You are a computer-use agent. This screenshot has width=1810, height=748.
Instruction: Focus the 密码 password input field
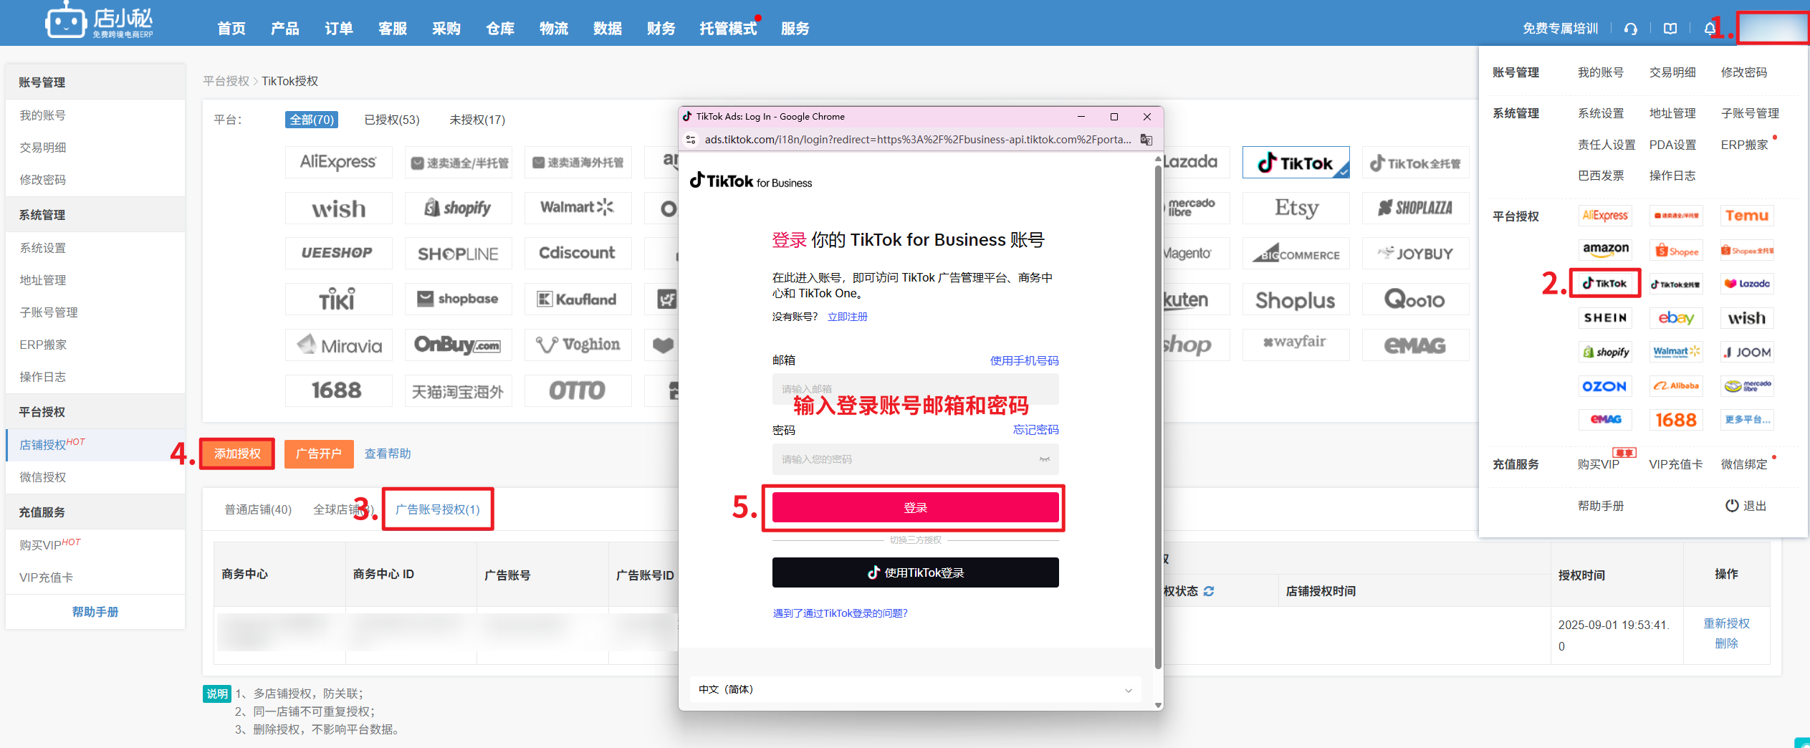915,459
